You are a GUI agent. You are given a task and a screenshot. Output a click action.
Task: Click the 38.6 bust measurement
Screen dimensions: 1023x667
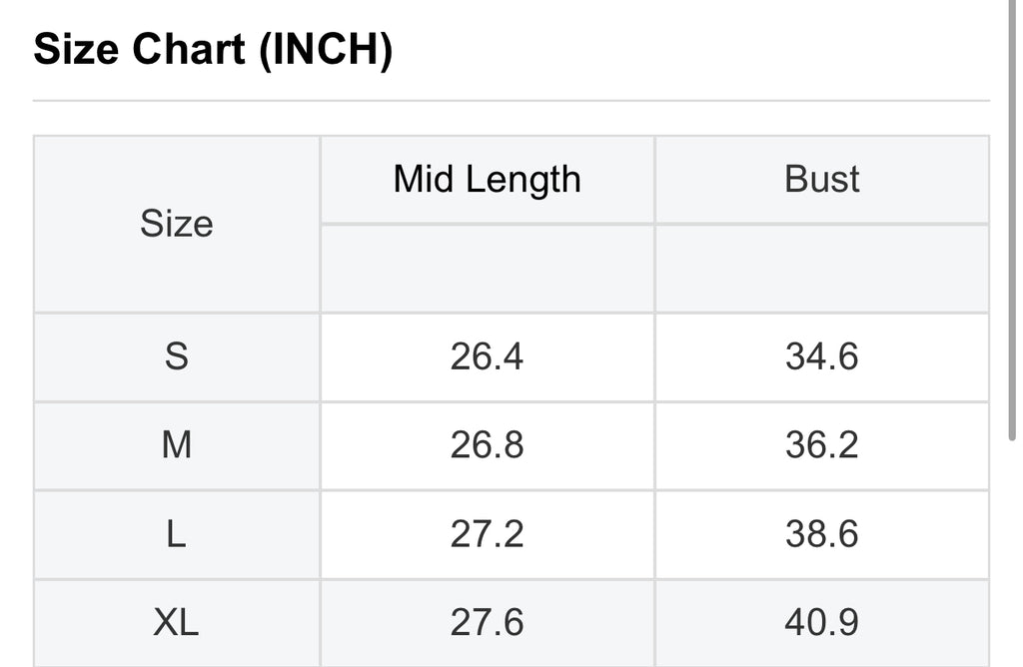click(822, 534)
